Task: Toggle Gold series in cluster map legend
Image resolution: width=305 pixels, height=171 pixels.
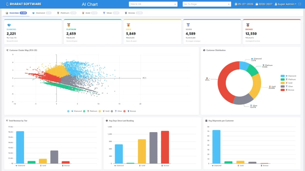Action: point(104,111)
